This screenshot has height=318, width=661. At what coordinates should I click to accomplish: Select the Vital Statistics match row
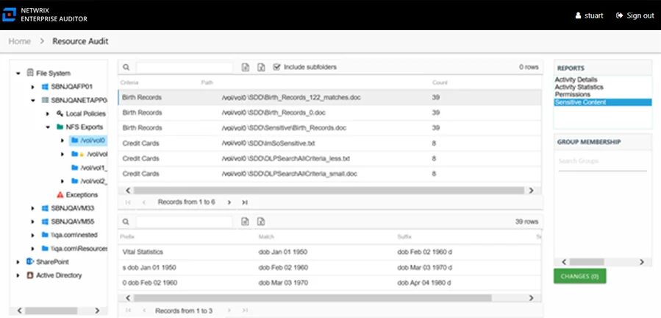[329, 252]
